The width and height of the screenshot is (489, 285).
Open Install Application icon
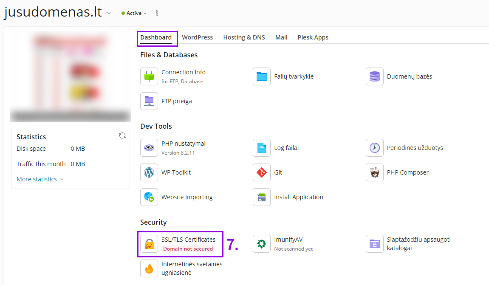pyautogui.click(x=262, y=197)
